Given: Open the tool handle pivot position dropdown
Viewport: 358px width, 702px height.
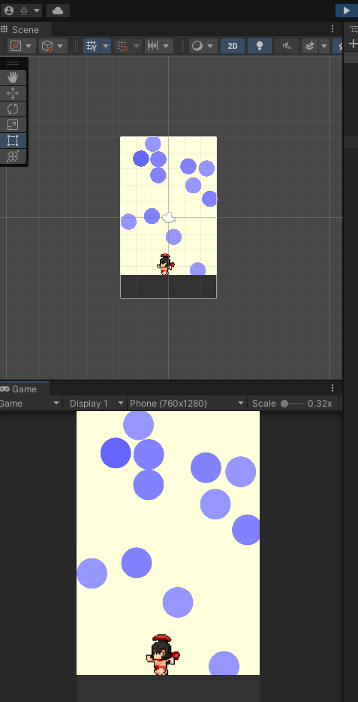Looking at the screenshot, I should [22, 46].
